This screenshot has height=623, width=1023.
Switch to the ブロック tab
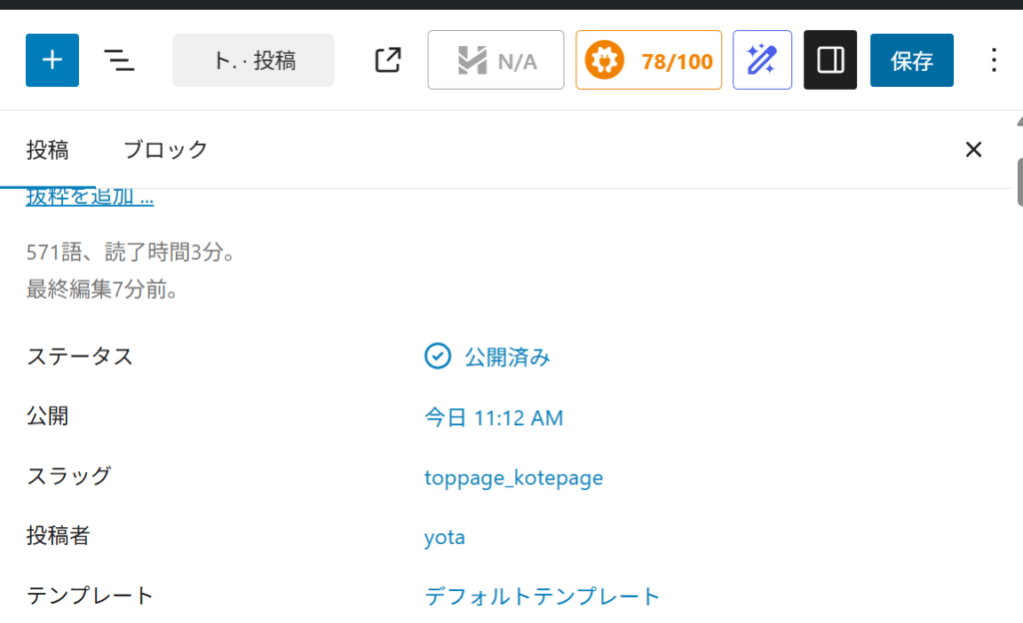click(165, 150)
